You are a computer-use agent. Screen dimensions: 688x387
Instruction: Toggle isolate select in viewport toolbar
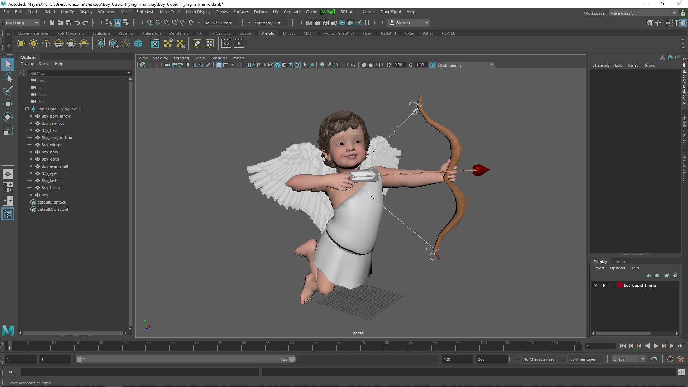coord(353,65)
